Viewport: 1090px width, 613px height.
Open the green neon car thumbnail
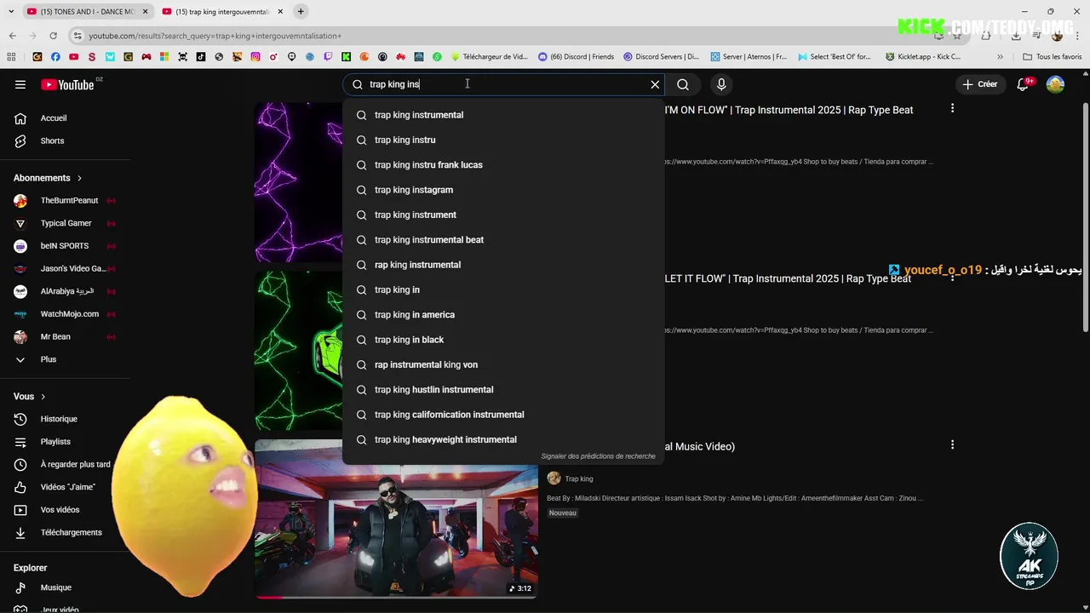298,351
